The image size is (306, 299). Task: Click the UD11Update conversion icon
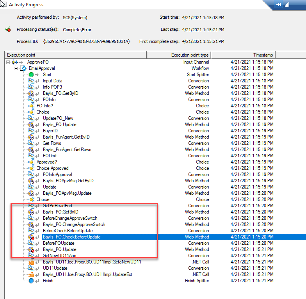click(31, 268)
